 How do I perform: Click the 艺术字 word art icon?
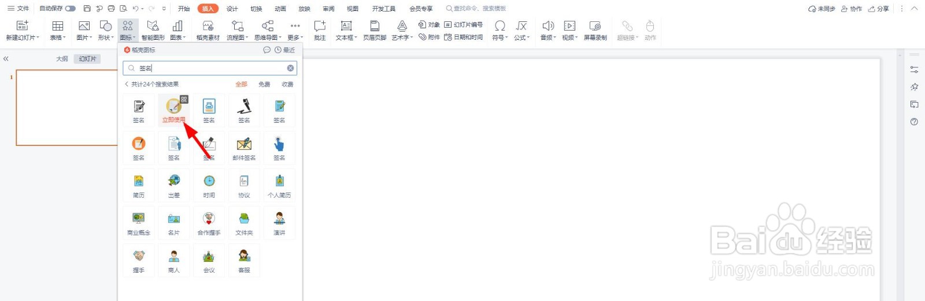(402, 26)
